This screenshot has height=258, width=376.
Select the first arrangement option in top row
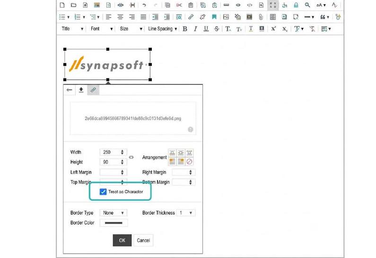click(x=172, y=152)
